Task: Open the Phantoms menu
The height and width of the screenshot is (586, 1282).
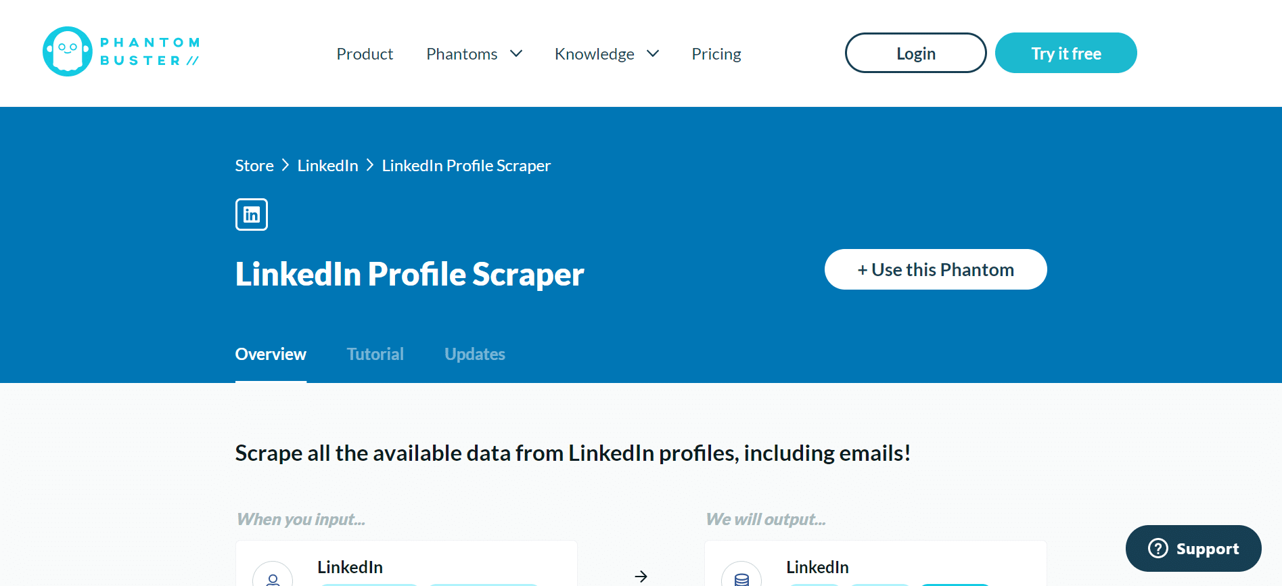Action: (x=462, y=53)
